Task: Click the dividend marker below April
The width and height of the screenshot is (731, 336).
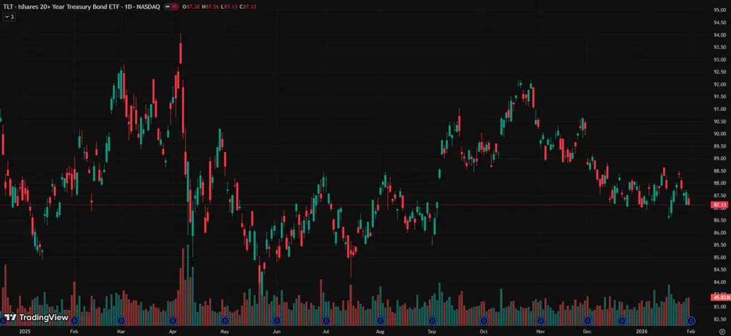Action: 173,320
